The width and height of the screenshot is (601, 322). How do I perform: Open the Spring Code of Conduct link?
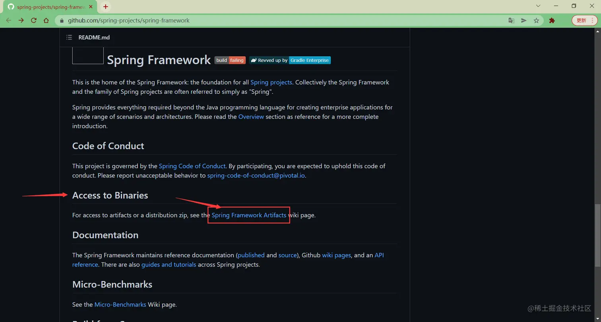click(x=192, y=166)
